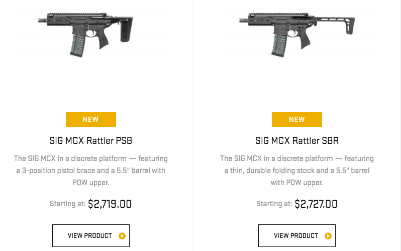Click the View Product button for Rattler PSB
Screen dimensions: 401x251
pyautogui.click(x=91, y=235)
